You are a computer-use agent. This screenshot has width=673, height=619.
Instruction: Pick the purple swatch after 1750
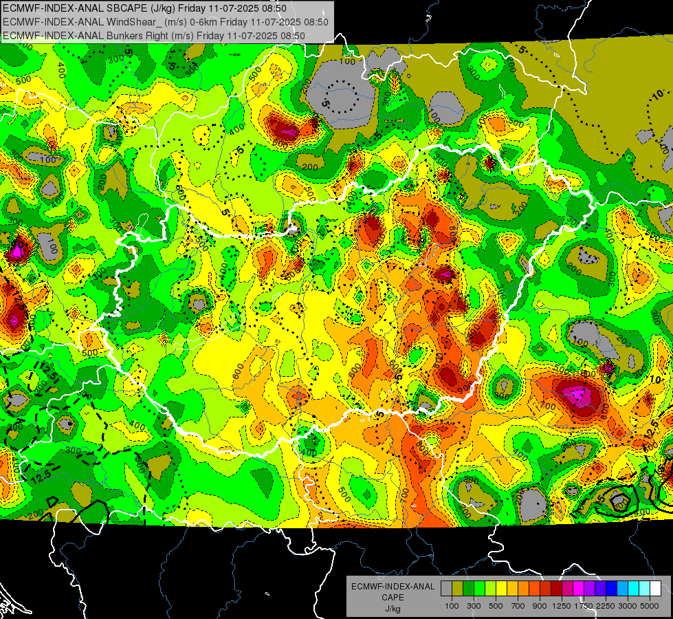(589, 589)
